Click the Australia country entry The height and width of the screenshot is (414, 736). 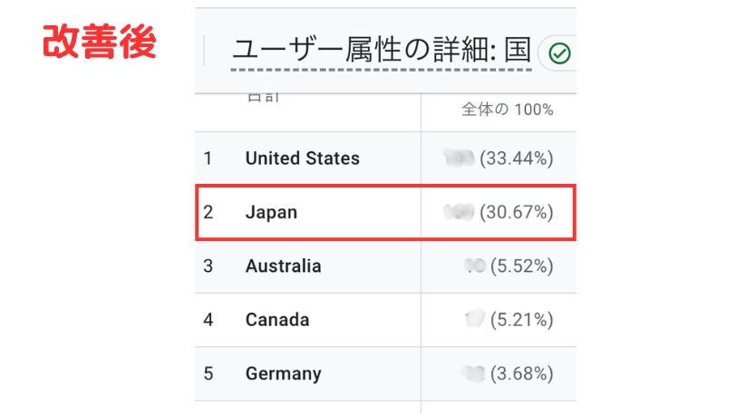click(284, 266)
